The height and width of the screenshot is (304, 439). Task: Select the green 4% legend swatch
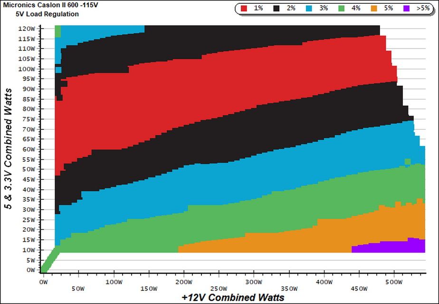coord(341,9)
